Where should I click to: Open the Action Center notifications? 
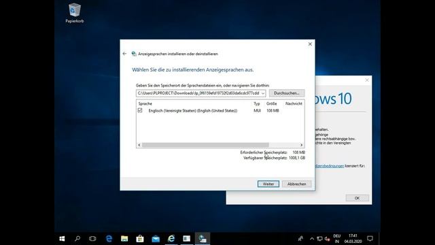pyautogui.click(x=370, y=239)
